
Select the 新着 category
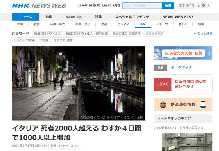20,24
